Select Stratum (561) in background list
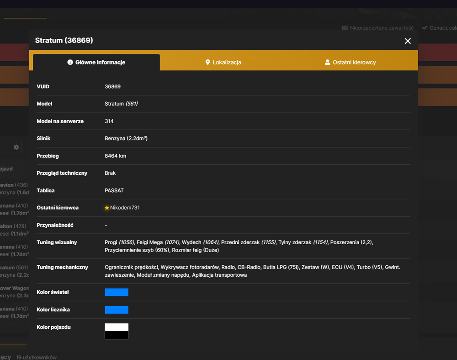This screenshot has width=457, height=360. click(14, 268)
